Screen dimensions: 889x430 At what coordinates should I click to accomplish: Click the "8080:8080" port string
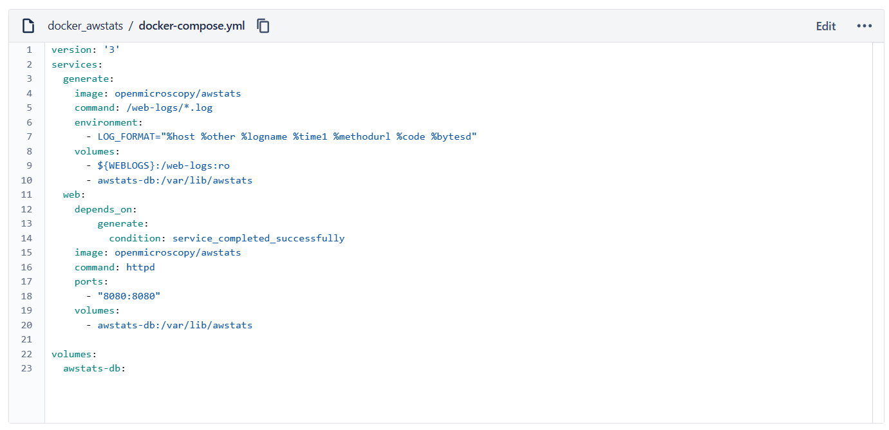(x=129, y=296)
